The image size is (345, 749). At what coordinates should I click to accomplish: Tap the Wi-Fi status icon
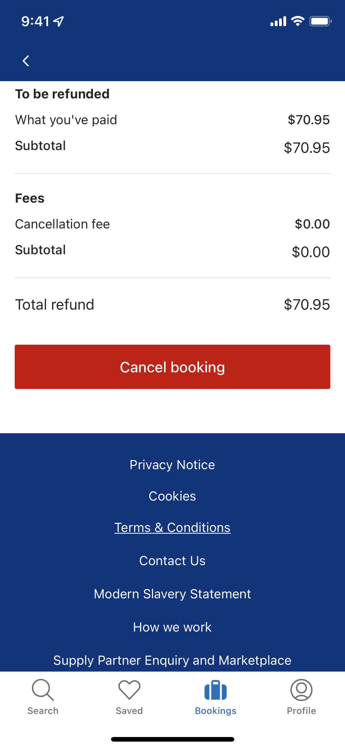[297, 21]
